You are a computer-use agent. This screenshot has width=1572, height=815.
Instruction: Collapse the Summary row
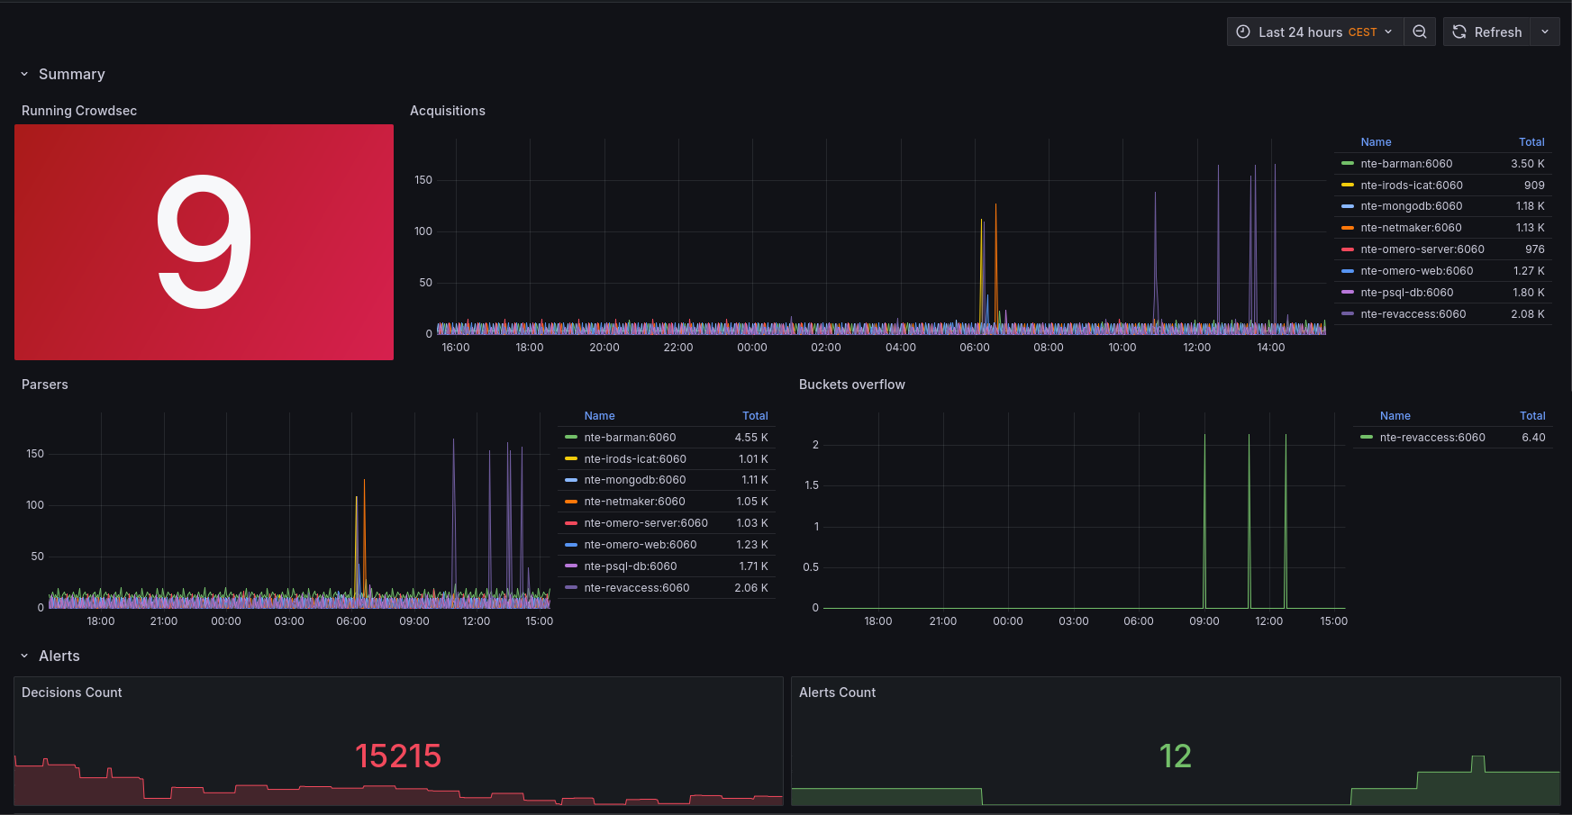[x=24, y=75]
